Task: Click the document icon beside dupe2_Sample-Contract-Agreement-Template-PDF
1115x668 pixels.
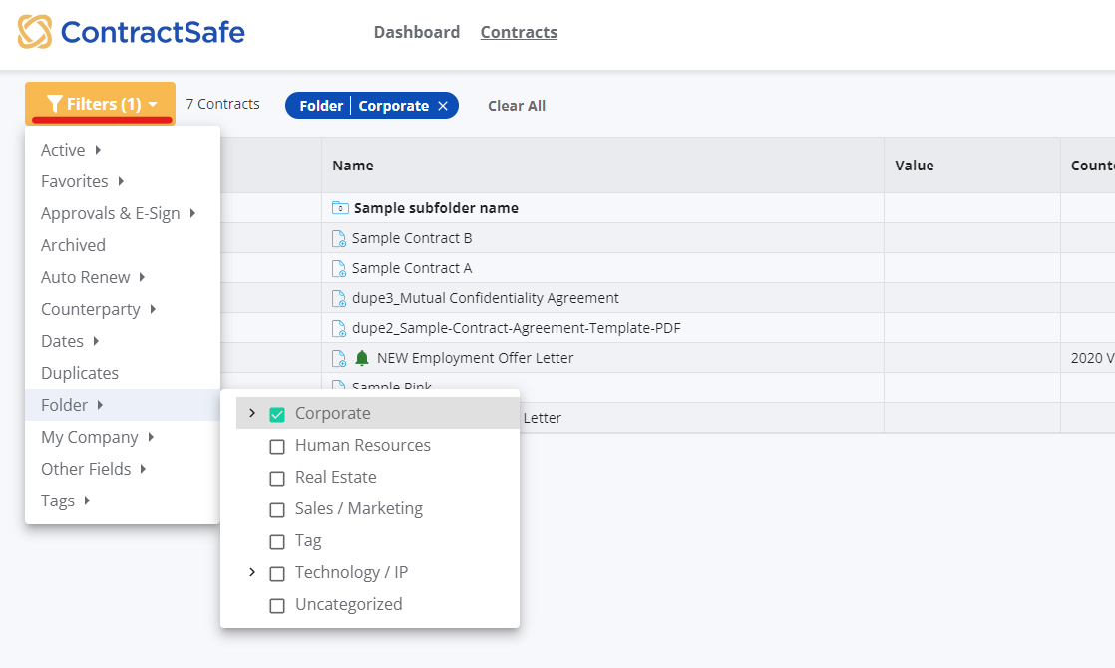Action: click(x=338, y=327)
